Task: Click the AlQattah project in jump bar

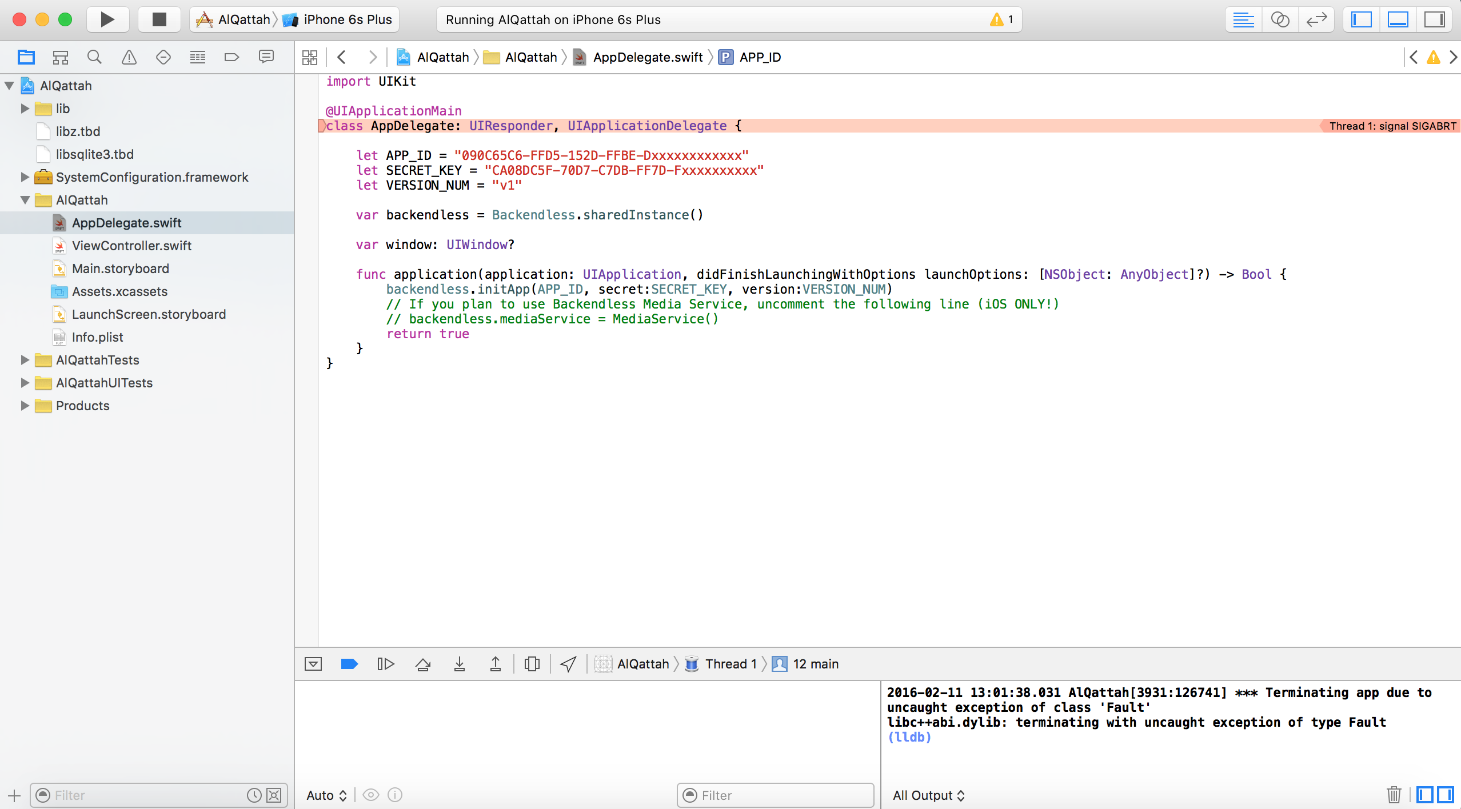Action: 433,57
